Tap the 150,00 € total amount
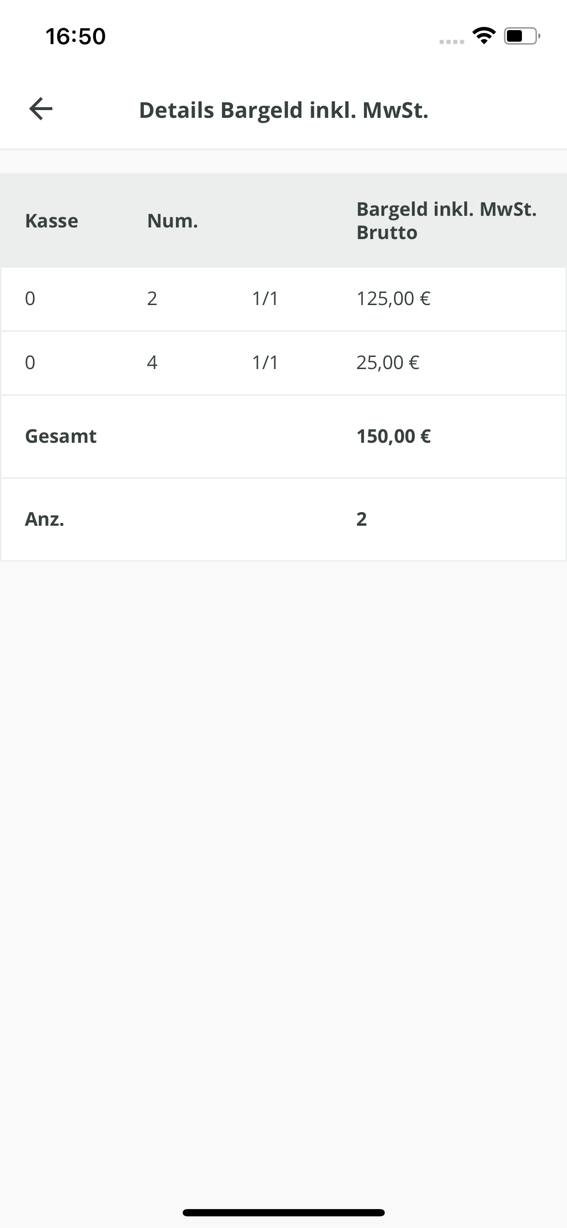Image resolution: width=567 pixels, height=1228 pixels. (394, 436)
